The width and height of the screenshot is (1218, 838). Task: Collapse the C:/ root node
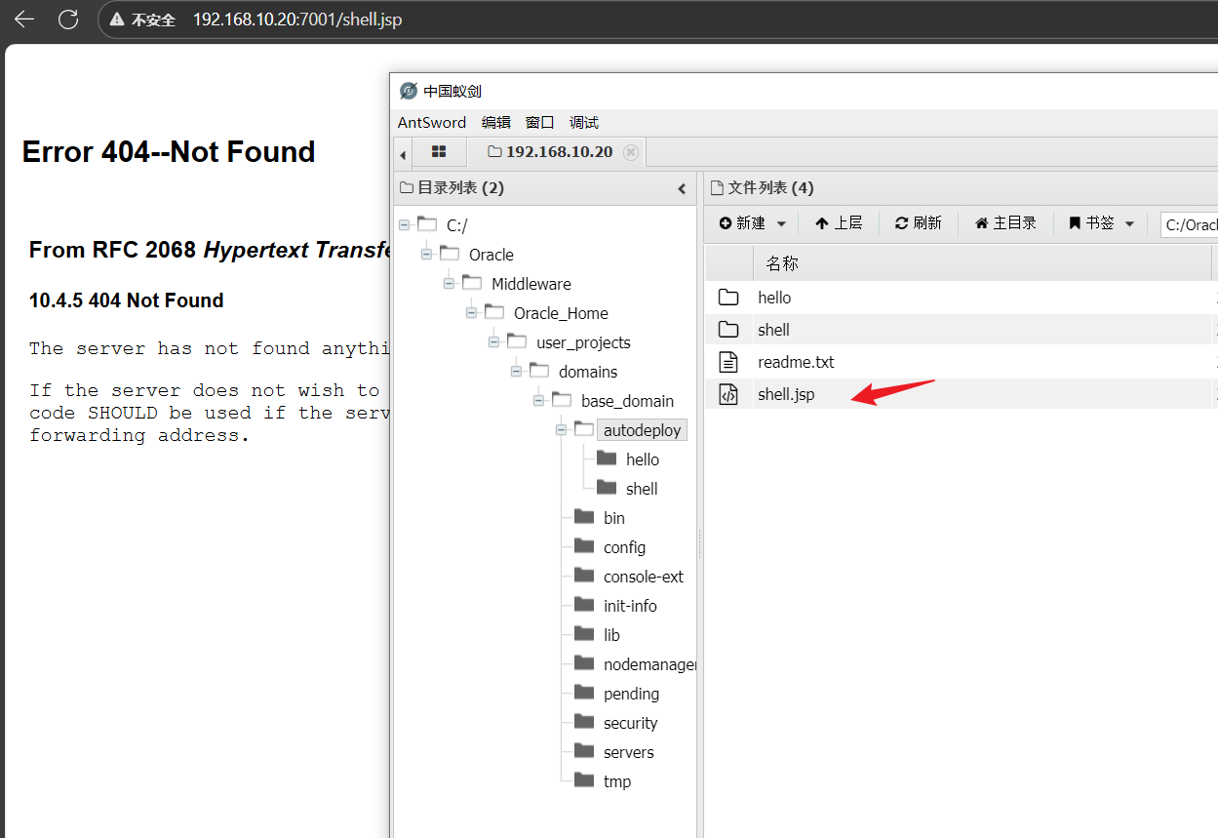[x=404, y=225]
